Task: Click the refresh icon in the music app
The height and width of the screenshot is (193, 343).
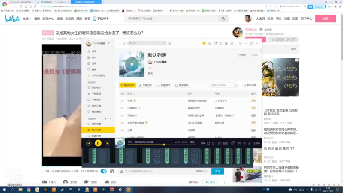Action: click(124, 43)
